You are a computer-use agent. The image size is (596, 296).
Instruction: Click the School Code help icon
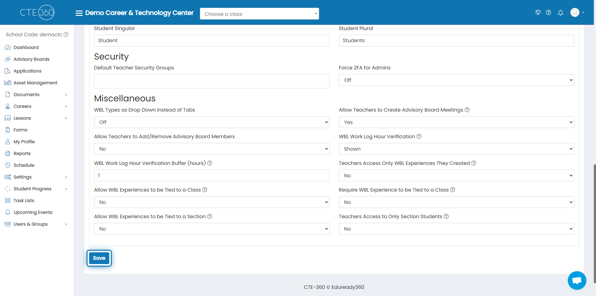pyautogui.click(x=66, y=34)
